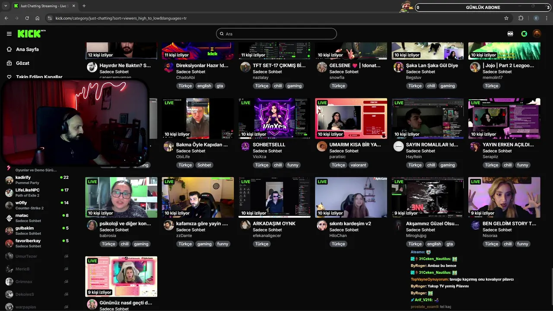Open MericB offline channel in sidebar
This screenshot has height=311, width=553.
pos(23,269)
